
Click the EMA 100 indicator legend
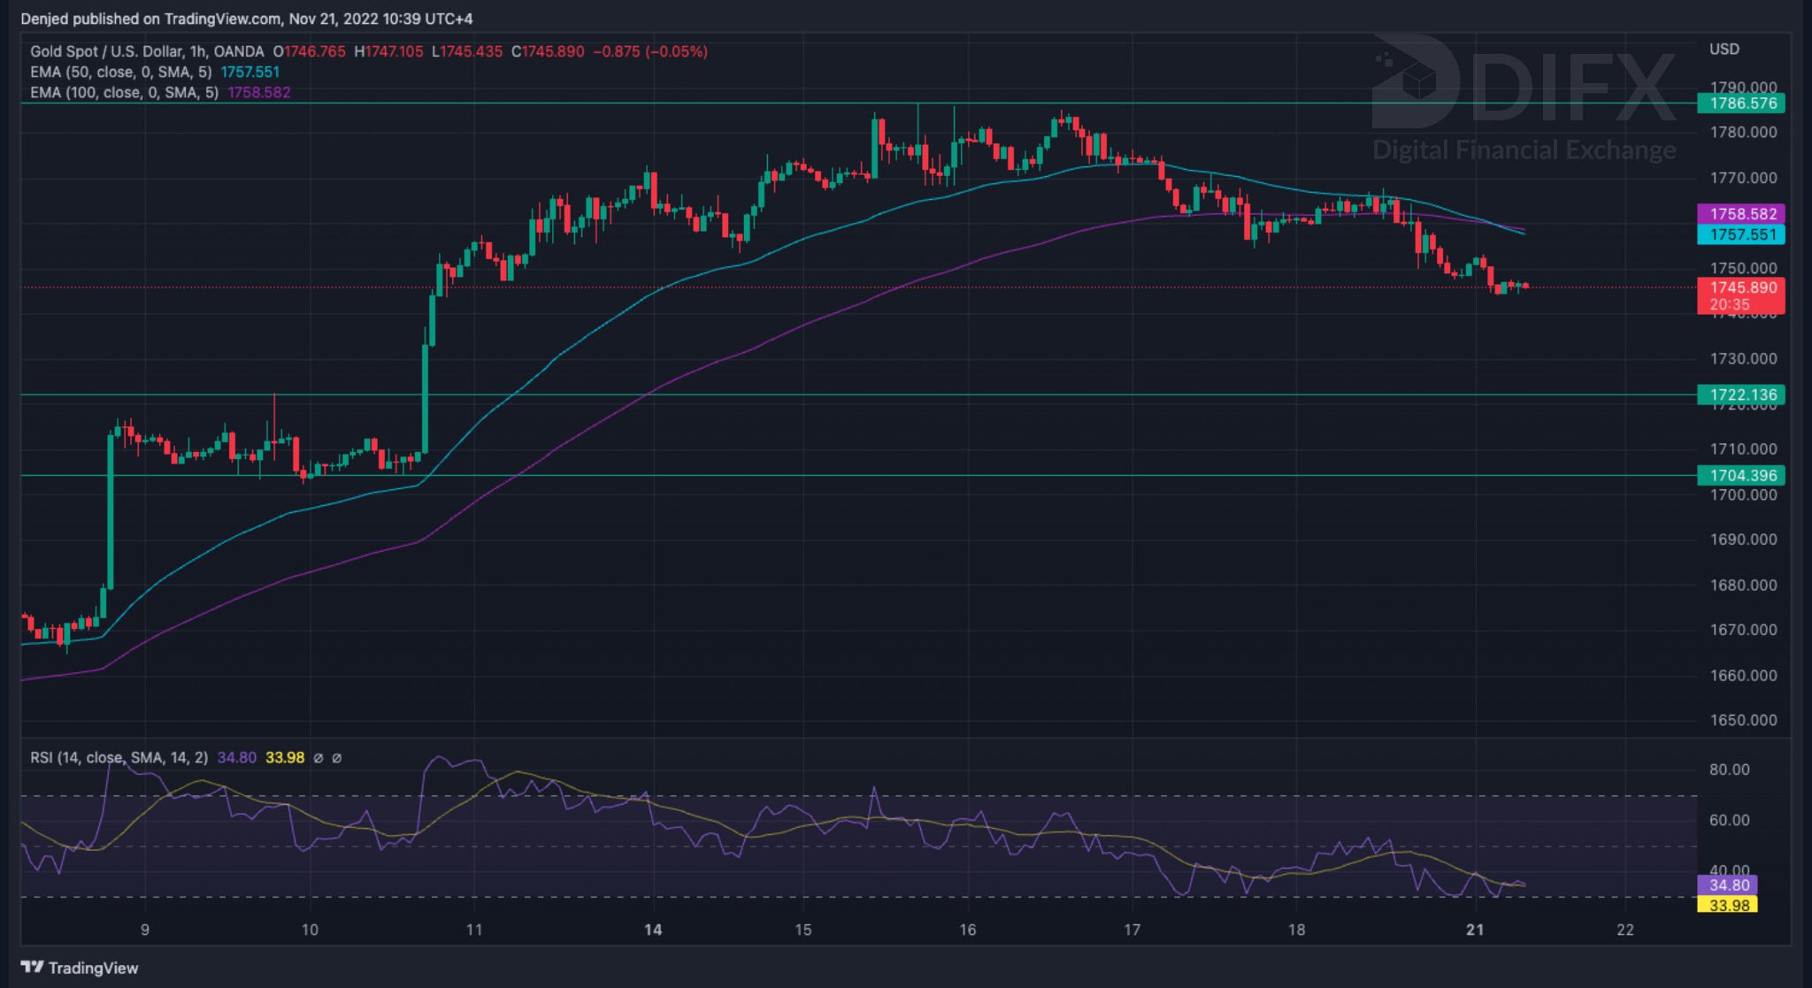pos(124,92)
